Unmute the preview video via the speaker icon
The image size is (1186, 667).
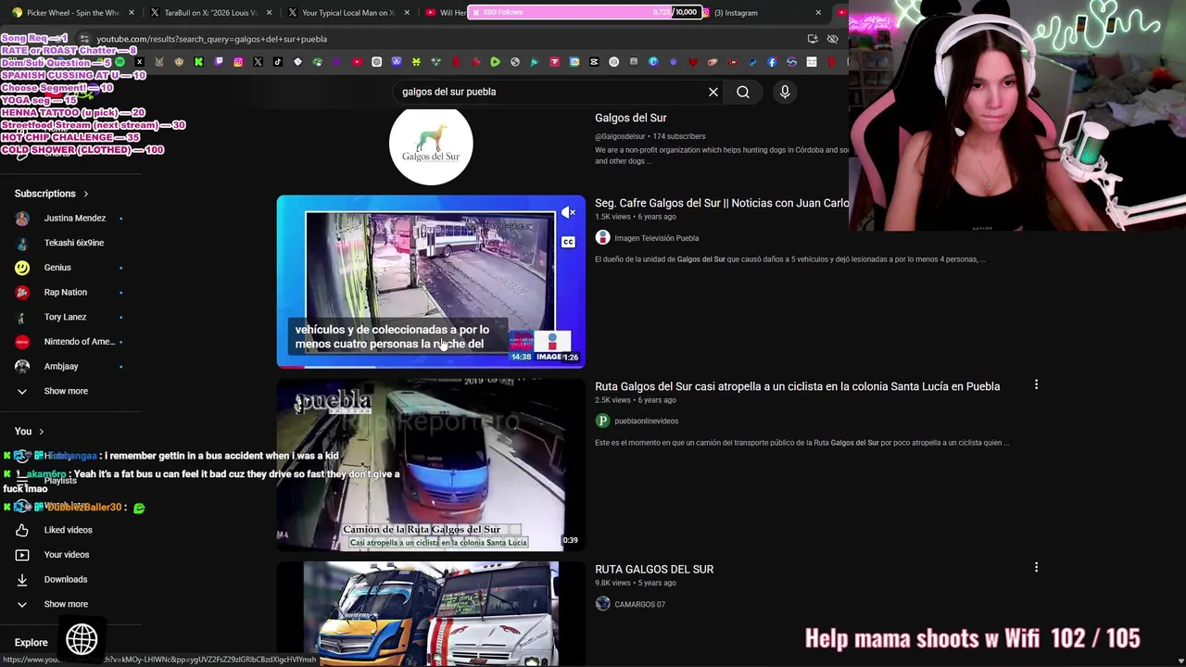[x=568, y=213]
